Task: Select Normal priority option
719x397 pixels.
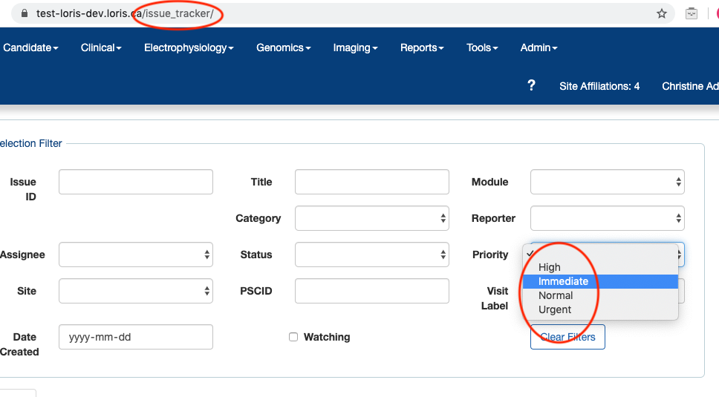Action: coord(600,295)
